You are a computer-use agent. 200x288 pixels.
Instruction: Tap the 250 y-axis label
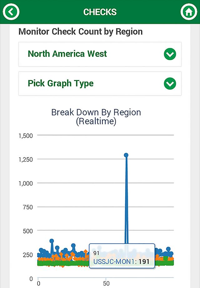[x=28, y=255]
